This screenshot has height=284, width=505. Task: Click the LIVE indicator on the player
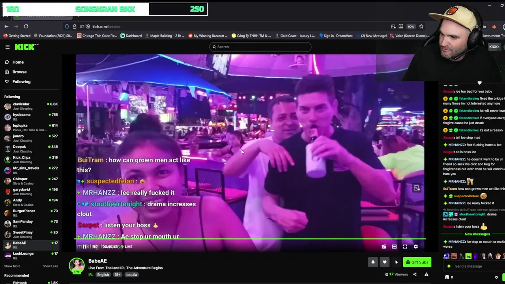tap(127, 247)
